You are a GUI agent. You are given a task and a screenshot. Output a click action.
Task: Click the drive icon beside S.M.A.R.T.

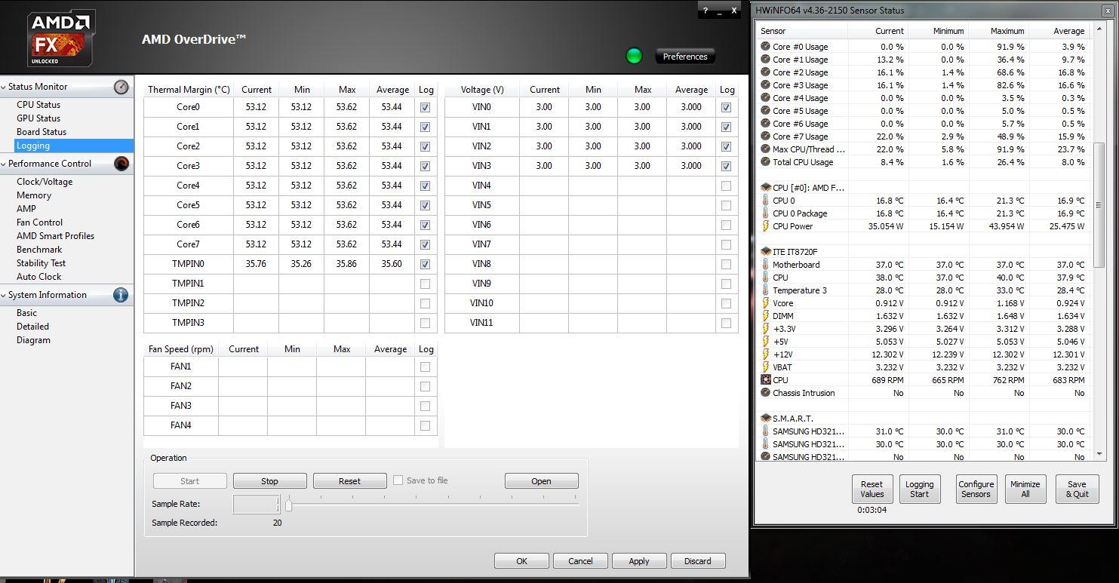coord(765,419)
